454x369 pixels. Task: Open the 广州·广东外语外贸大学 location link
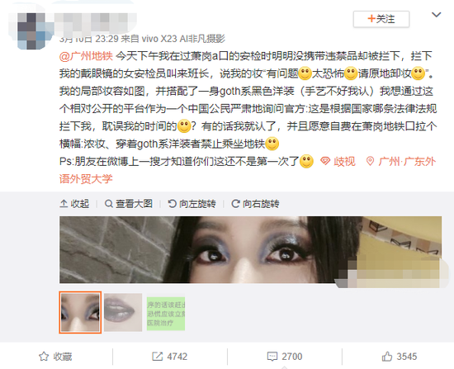[248, 170]
